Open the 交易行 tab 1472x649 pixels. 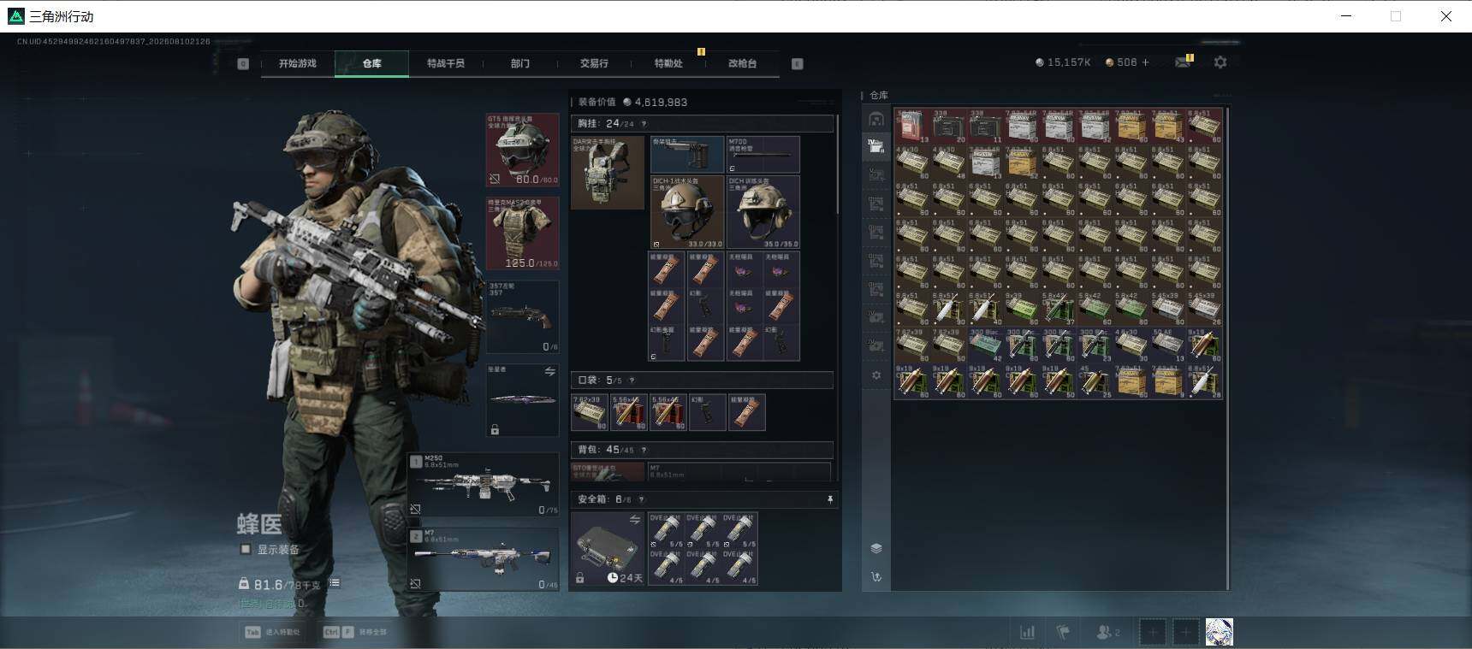click(x=593, y=63)
